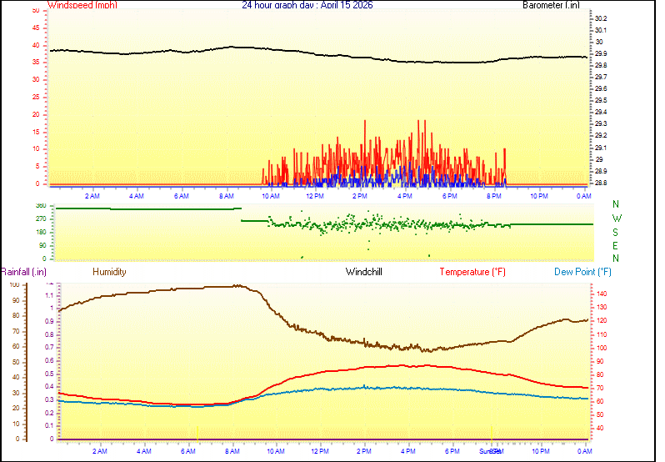This screenshot has height=462, width=665.
Task: Click the W wind direction letter
Action: 616,218
